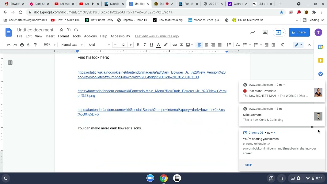Image resolution: width=327 pixels, height=184 pixels.
Task: Click the Special:Search dark bowser link
Action: 151,112
